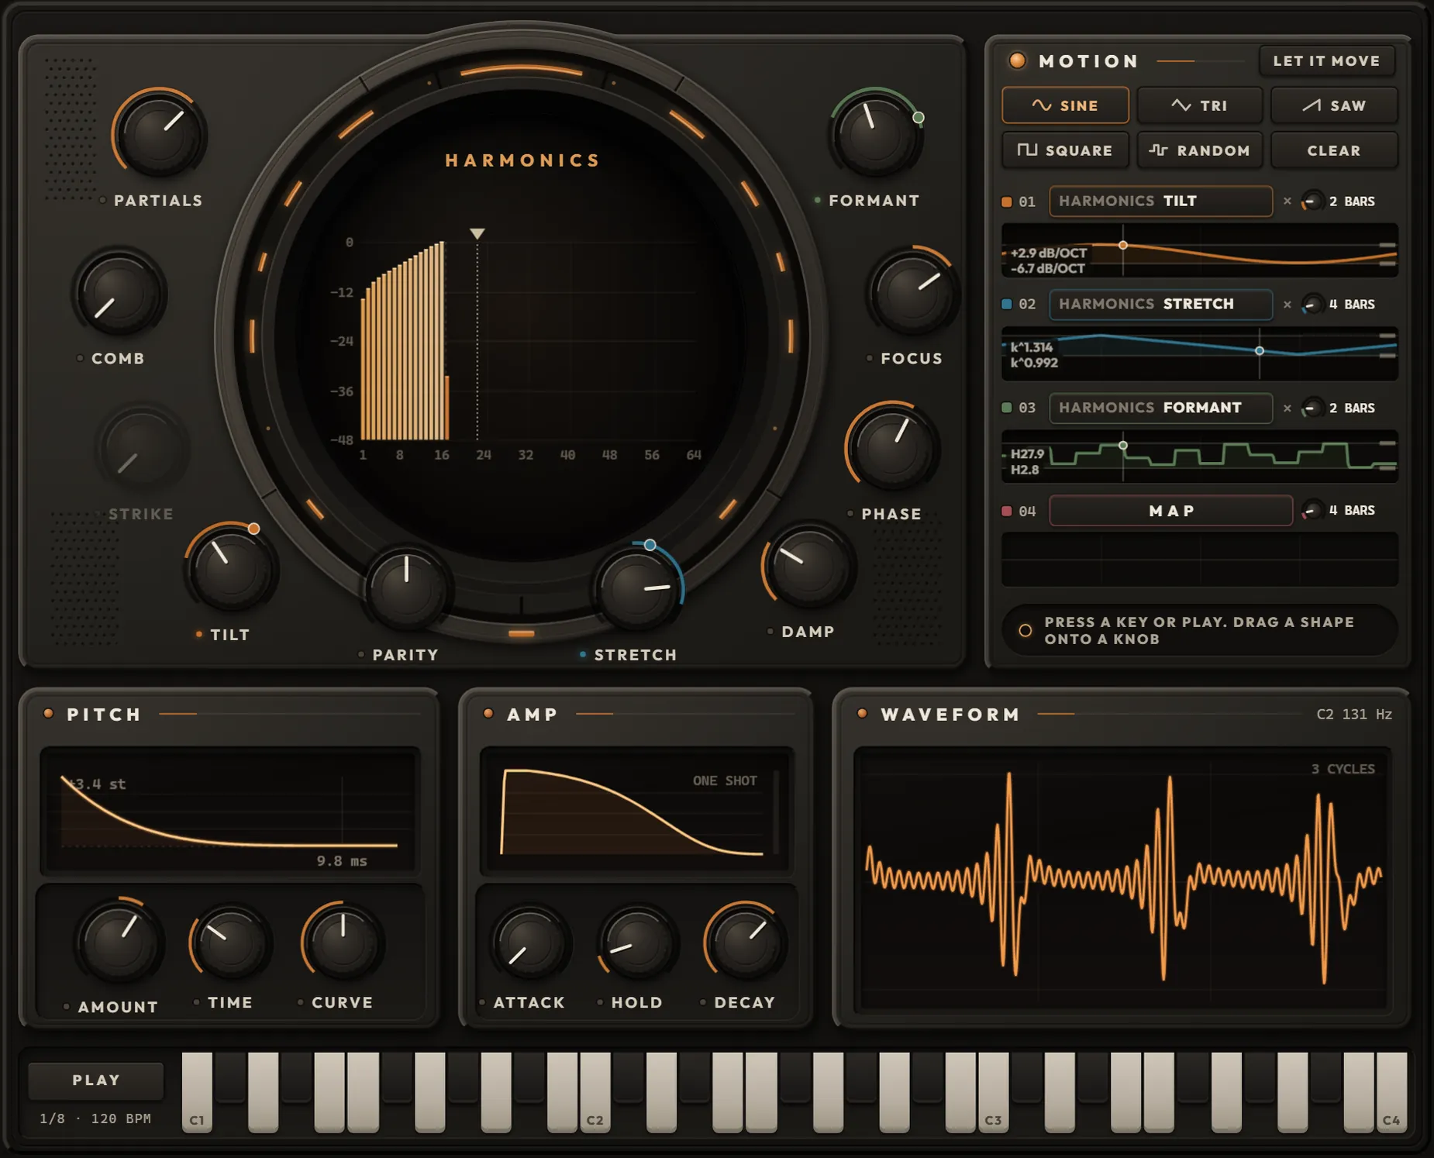Click the PARITY knob
1434x1158 pixels.
click(406, 588)
